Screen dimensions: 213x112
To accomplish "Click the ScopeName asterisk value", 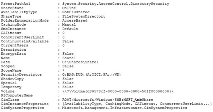I will 63,70.
